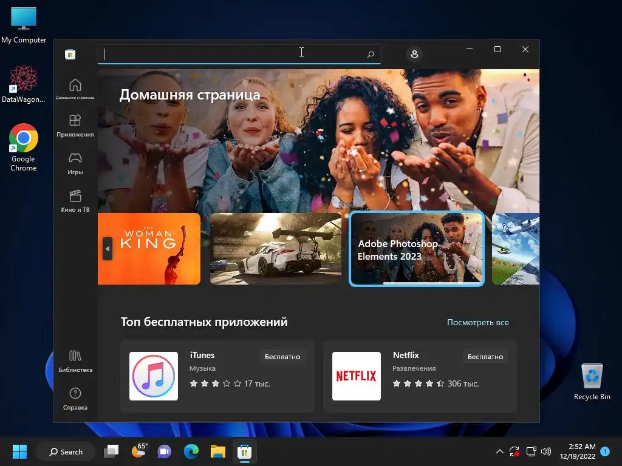Open the weather widget showing 65°
622x466 pixels.
click(139, 451)
